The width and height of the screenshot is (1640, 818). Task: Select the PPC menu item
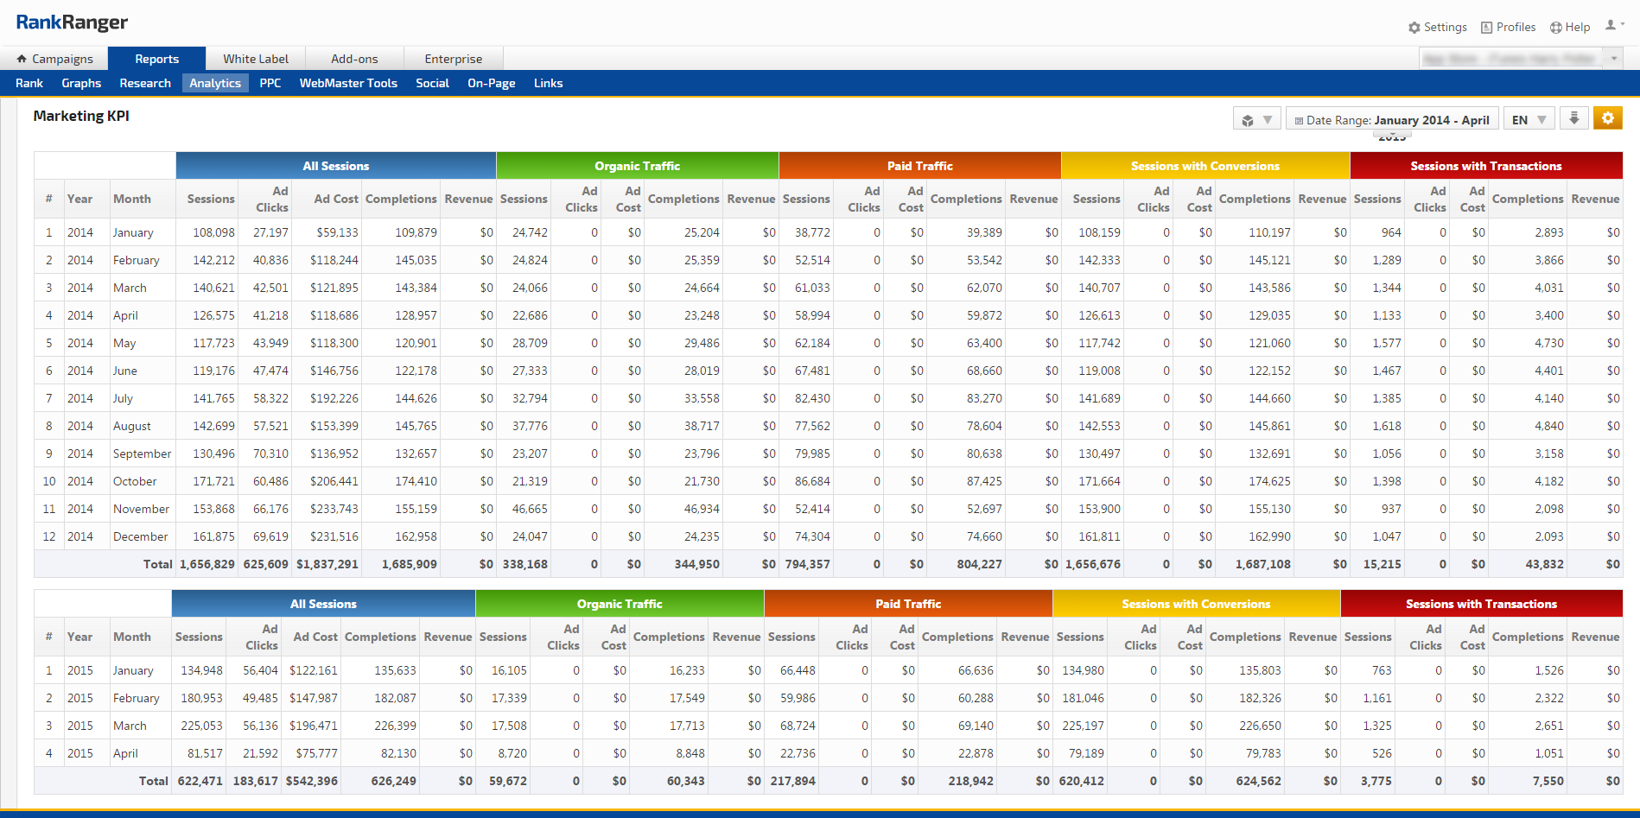tap(270, 83)
